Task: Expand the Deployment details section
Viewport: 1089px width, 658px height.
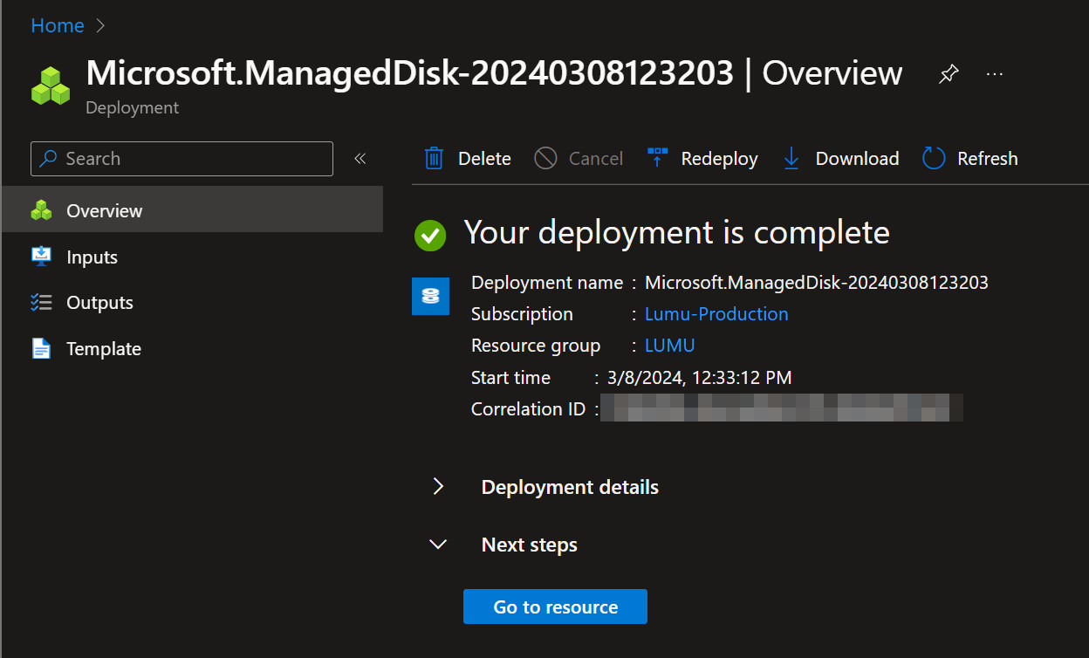Action: (x=438, y=487)
